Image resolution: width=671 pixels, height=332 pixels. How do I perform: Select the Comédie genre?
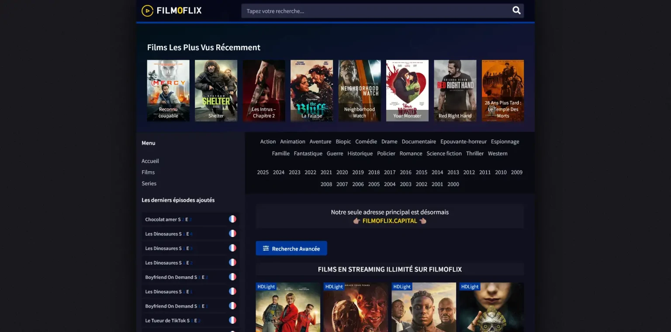coord(366,142)
